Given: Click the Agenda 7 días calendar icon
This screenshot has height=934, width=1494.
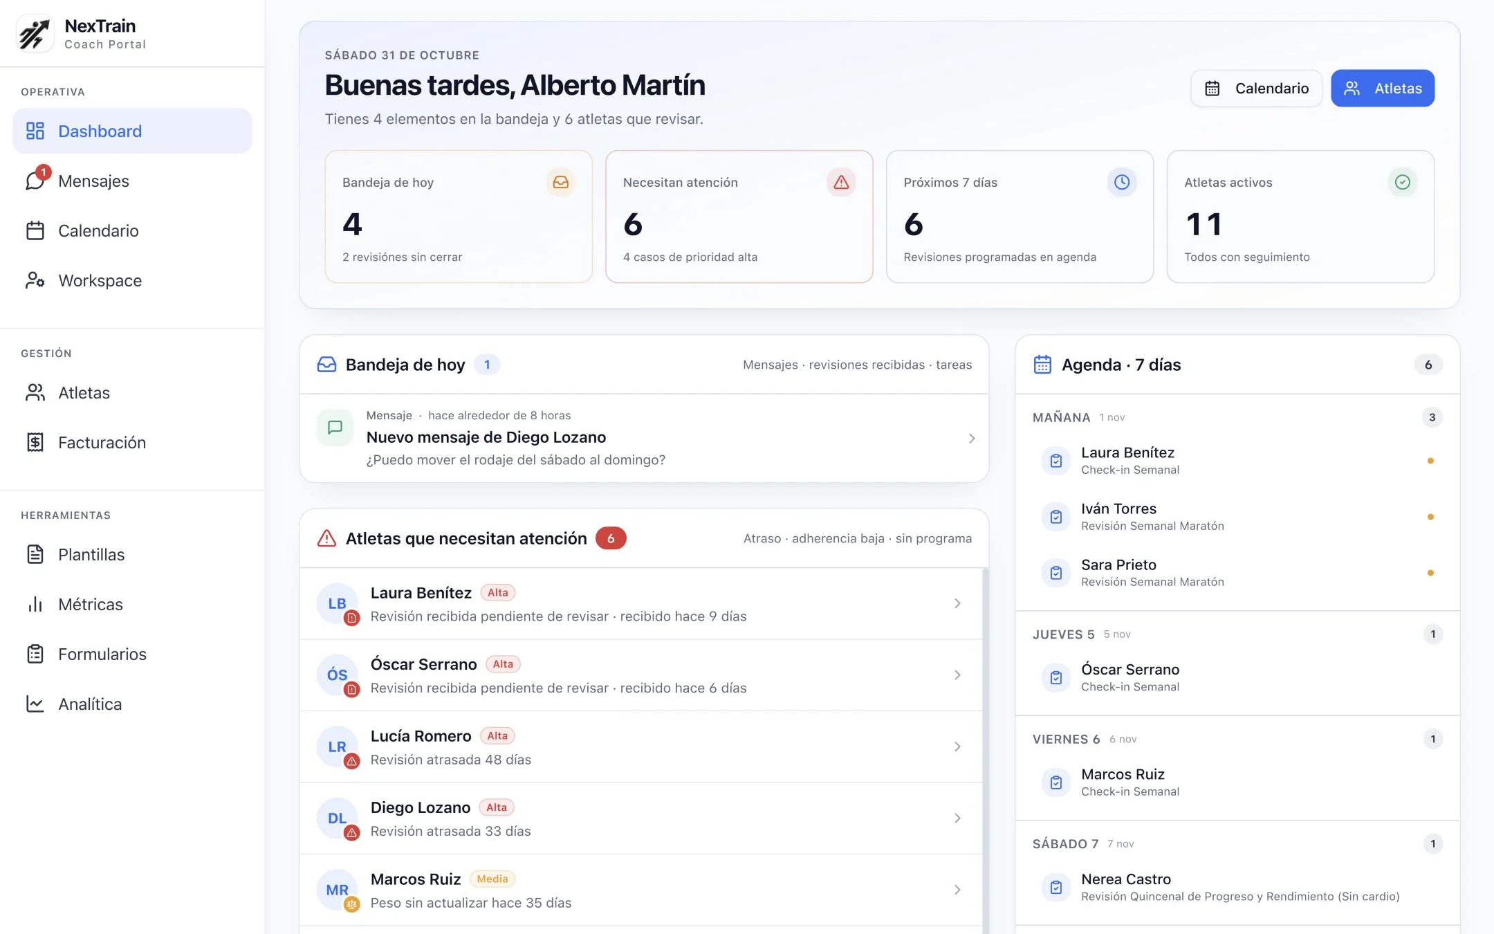Looking at the screenshot, I should [x=1042, y=365].
